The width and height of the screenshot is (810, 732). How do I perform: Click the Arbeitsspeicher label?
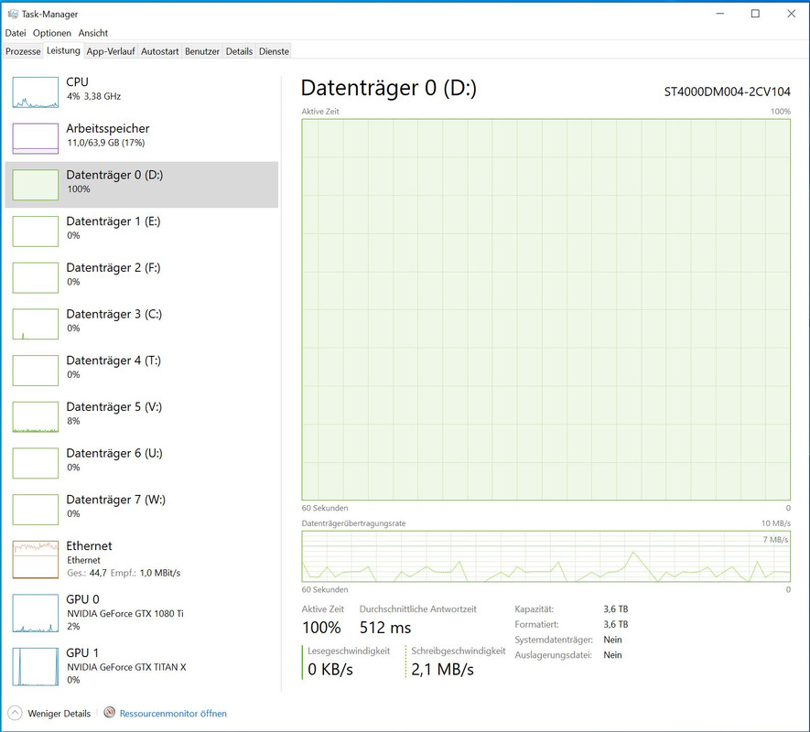107,128
